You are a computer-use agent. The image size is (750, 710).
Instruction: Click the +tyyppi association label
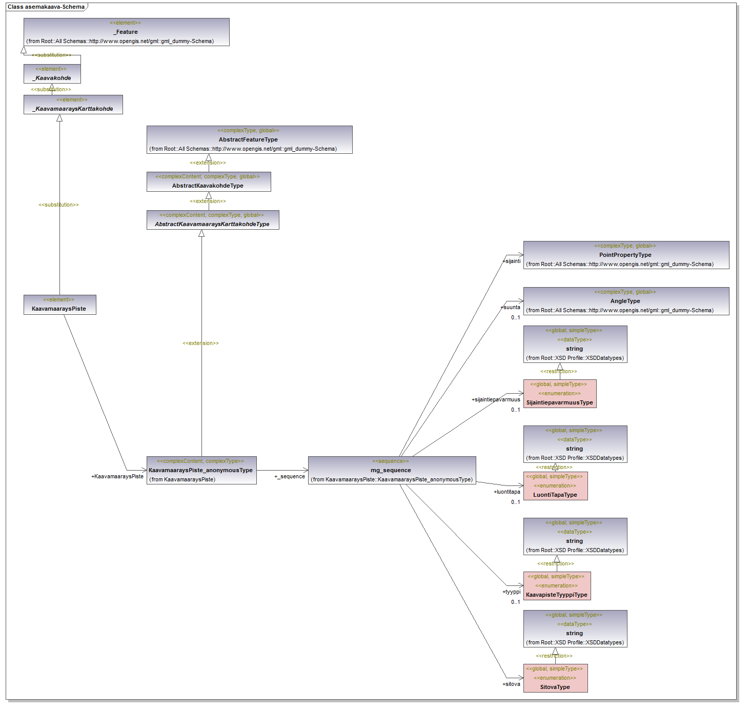pyautogui.click(x=512, y=592)
